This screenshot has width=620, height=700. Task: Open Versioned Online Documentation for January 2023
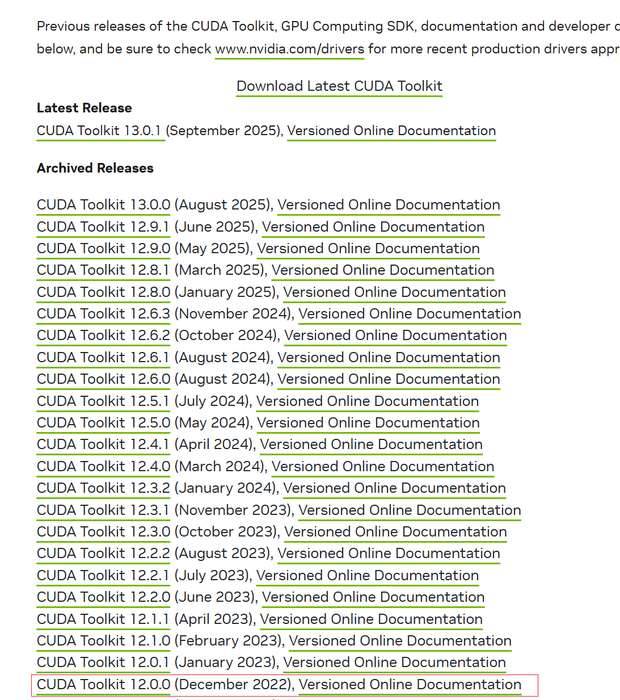pos(395,663)
